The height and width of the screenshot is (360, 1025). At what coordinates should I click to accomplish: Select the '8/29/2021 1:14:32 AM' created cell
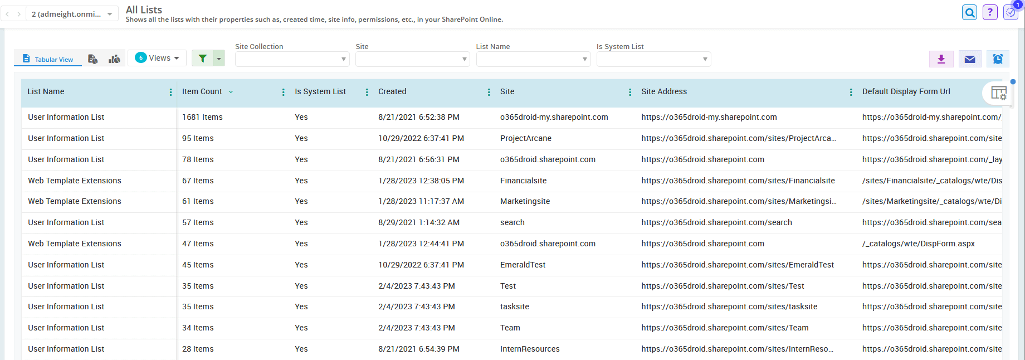[419, 222]
